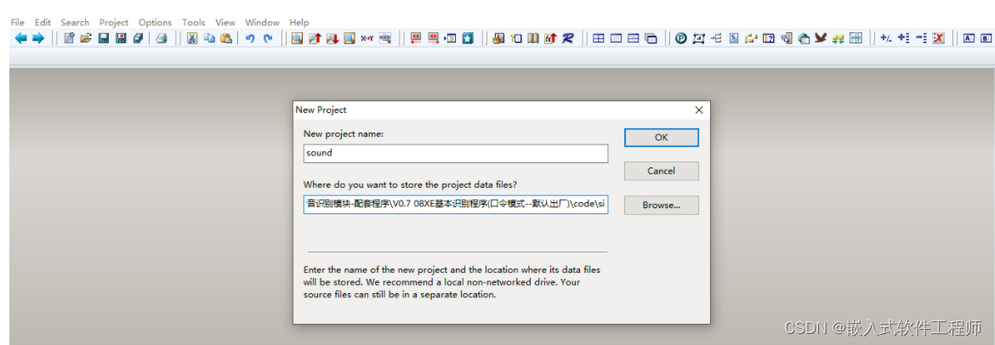Image resolution: width=995 pixels, height=345 pixels.
Task: Click the project name field containing 'sound'
Action: (x=456, y=154)
